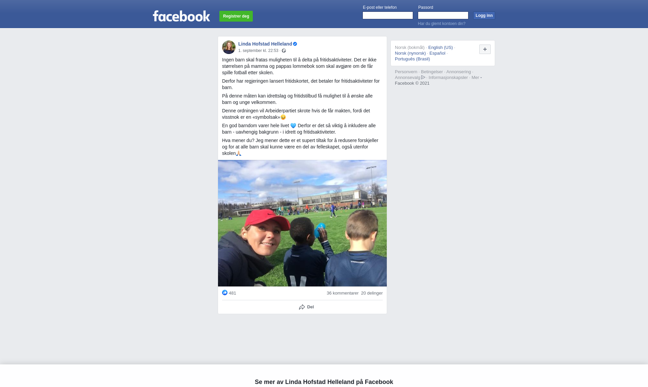
Task: Click the Logg inn button
Action: click(484, 16)
